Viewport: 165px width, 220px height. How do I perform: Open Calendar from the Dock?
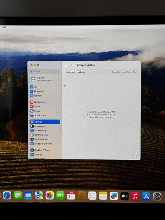[71, 195]
